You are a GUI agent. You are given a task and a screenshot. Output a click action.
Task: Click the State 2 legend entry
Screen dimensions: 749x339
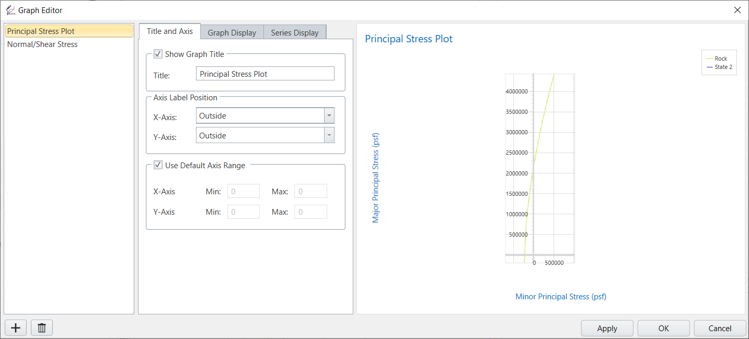tap(723, 66)
